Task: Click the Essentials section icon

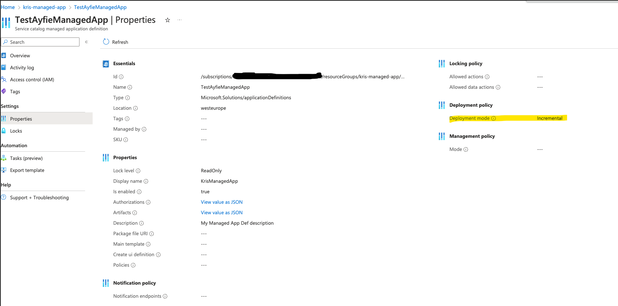Action: [x=106, y=64]
